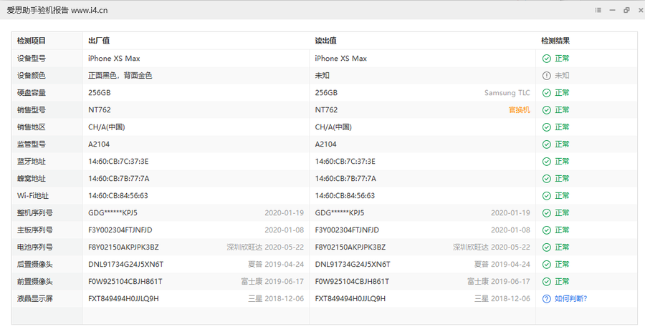Open the list menu icon in title bar
645x329 pixels.
coord(598,10)
